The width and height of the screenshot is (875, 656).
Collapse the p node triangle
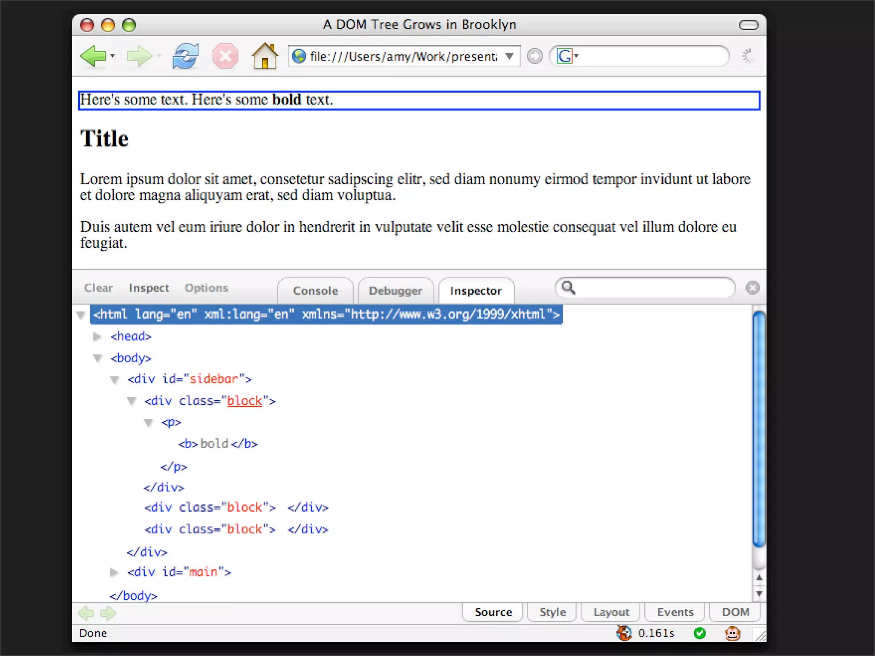(x=148, y=422)
